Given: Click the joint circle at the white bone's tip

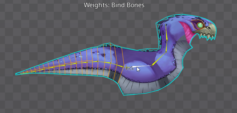Looking at the screenshot, I should [x=152, y=65].
